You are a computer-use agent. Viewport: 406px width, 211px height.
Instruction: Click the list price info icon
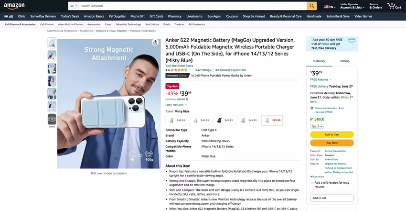coord(187,99)
